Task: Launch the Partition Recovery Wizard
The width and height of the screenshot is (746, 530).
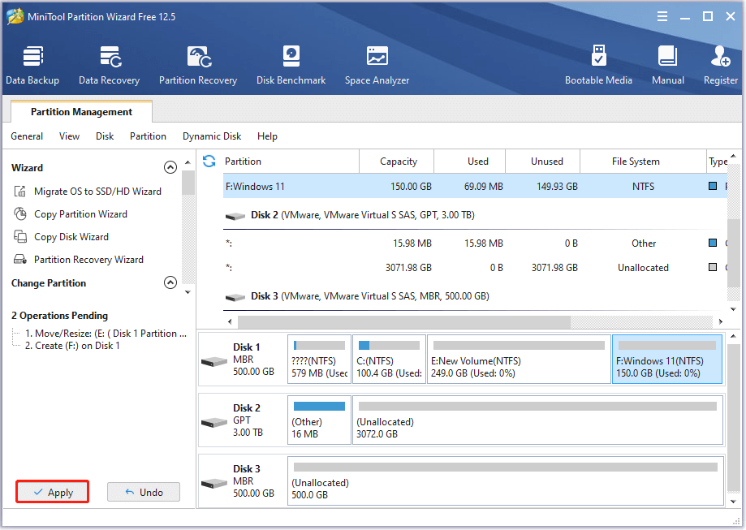Action: (x=88, y=259)
